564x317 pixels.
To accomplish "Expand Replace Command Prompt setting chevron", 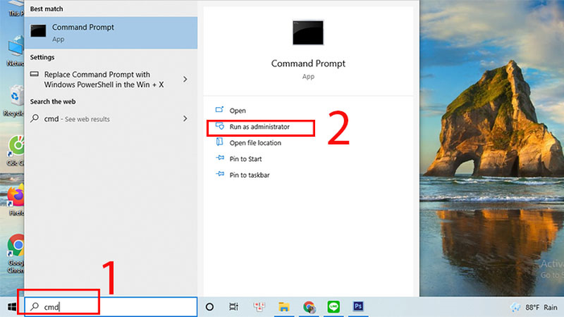I will 185,80.
